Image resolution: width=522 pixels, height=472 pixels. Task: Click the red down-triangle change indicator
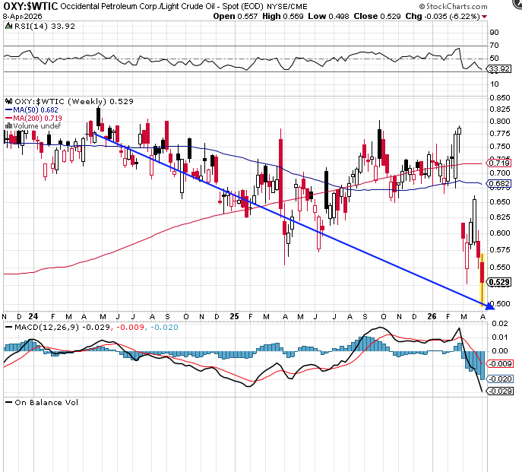484,17
